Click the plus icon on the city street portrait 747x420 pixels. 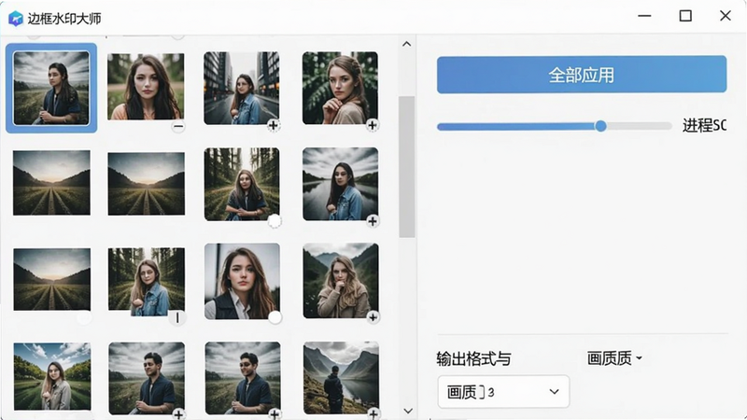click(x=273, y=125)
